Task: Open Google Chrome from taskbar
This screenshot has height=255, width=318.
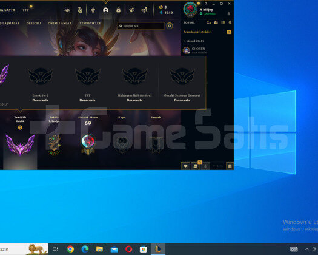Action: [70, 249]
